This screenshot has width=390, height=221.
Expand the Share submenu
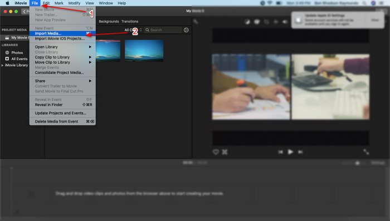(x=62, y=81)
